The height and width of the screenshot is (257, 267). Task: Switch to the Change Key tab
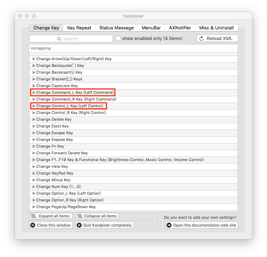pyautogui.click(x=46, y=28)
